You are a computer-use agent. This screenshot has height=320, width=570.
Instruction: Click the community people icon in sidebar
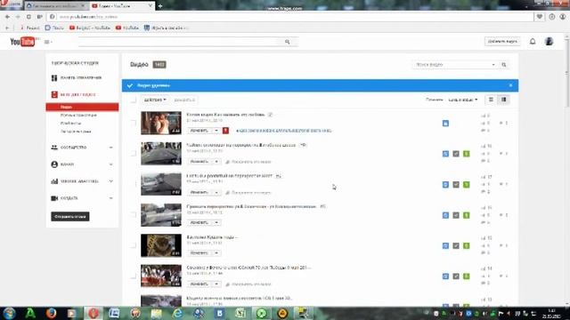pyautogui.click(x=54, y=148)
